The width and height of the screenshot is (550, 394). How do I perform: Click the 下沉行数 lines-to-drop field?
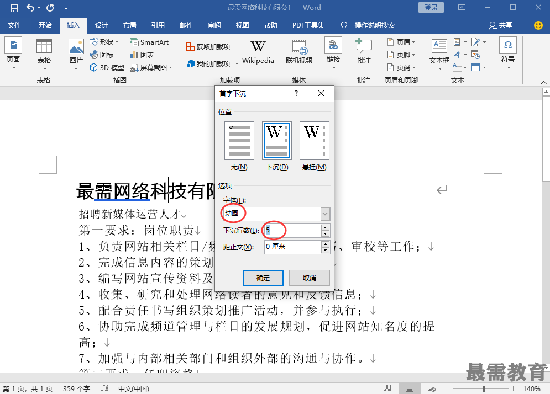(x=292, y=231)
